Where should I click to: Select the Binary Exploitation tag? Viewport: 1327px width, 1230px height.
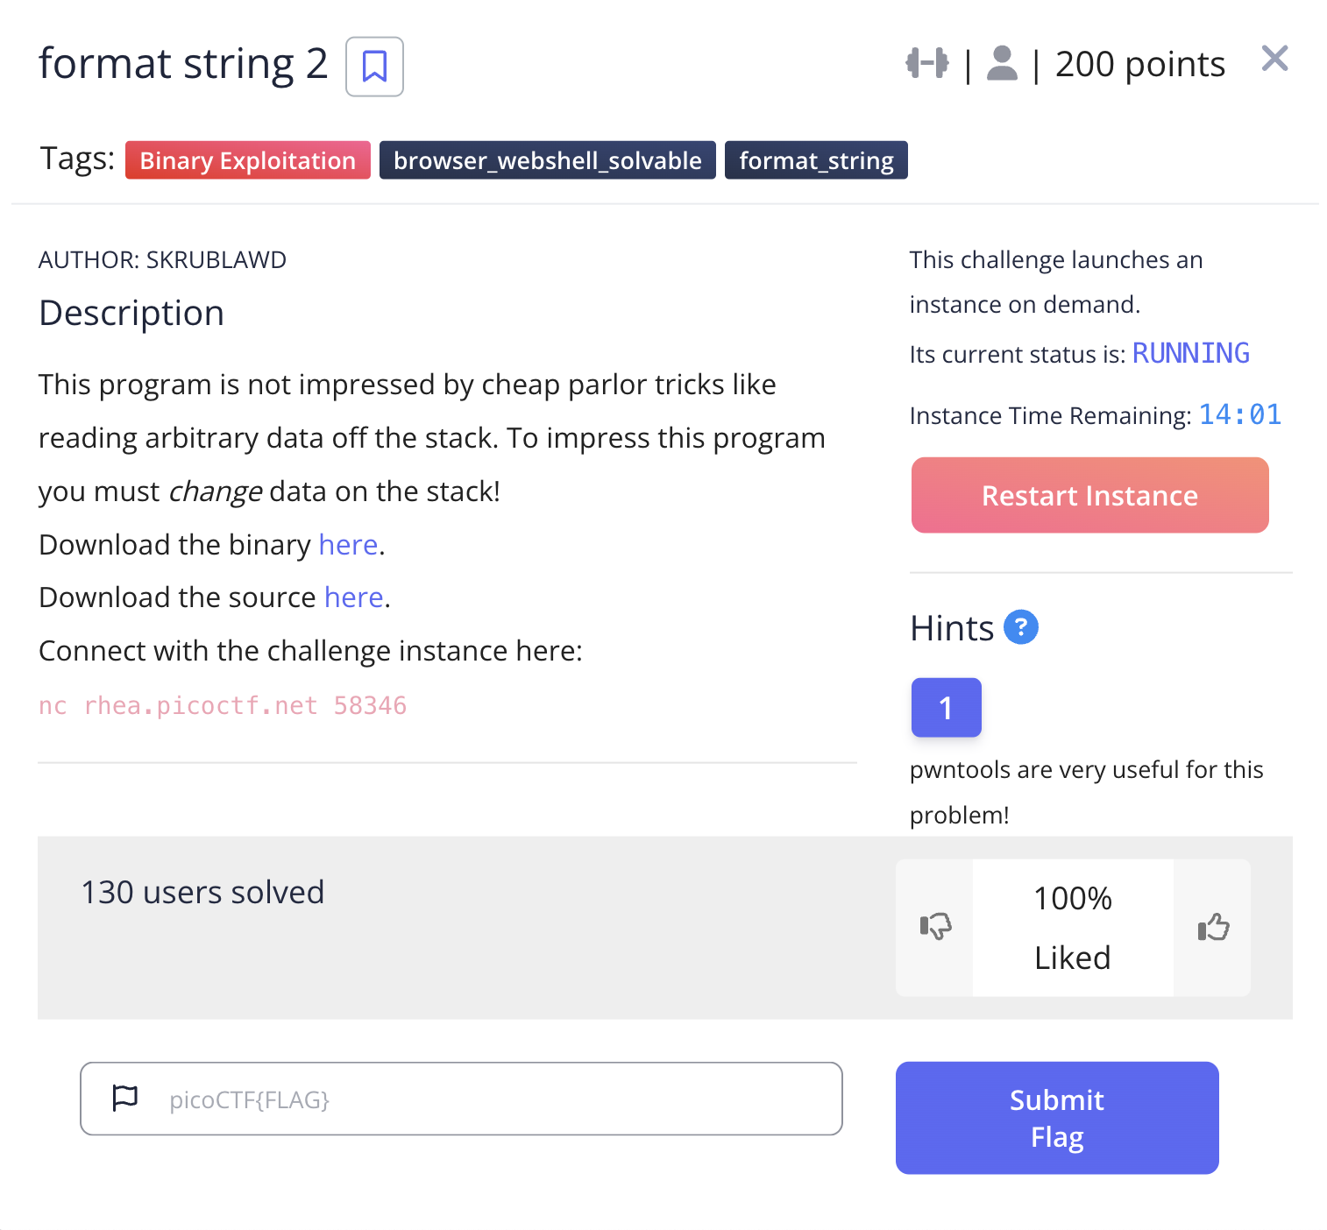pos(247,160)
